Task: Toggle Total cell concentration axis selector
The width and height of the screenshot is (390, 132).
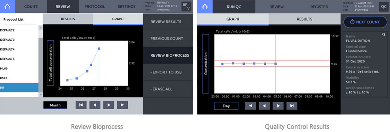Action: (51, 63)
